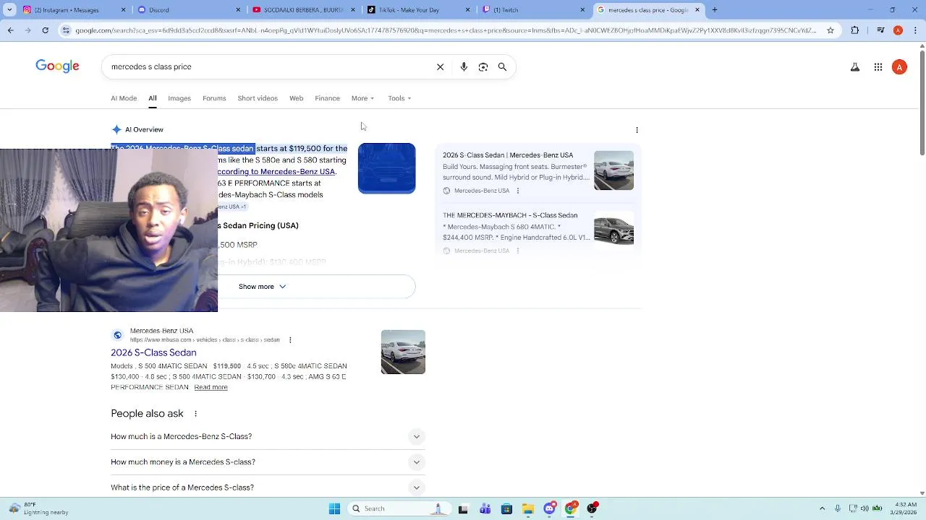The height and width of the screenshot is (520, 926).
Task: Expand the More search filters
Action: [362, 98]
